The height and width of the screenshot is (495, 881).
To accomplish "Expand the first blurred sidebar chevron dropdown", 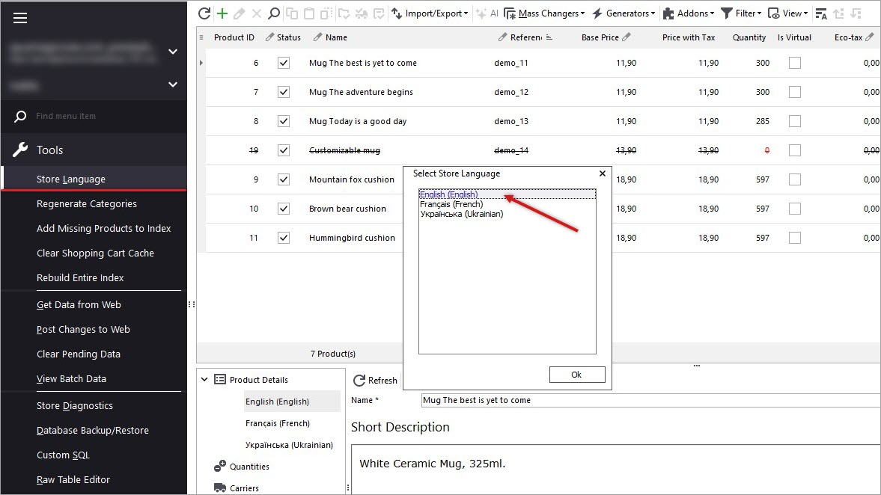I will 173,52.
